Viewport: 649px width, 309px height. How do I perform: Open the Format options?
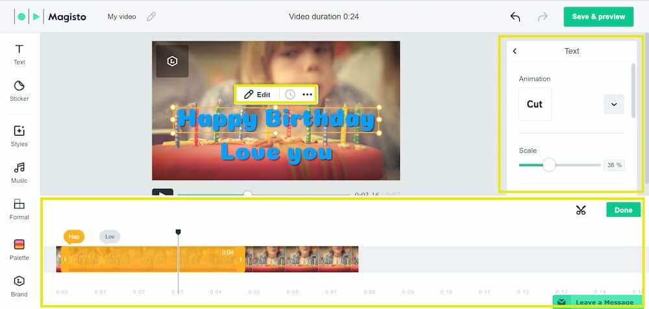(x=19, y=208)
